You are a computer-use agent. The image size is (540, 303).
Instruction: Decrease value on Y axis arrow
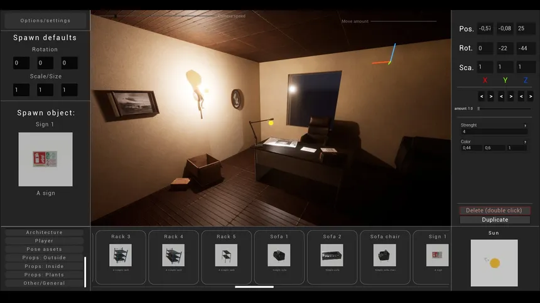[501, 96]
